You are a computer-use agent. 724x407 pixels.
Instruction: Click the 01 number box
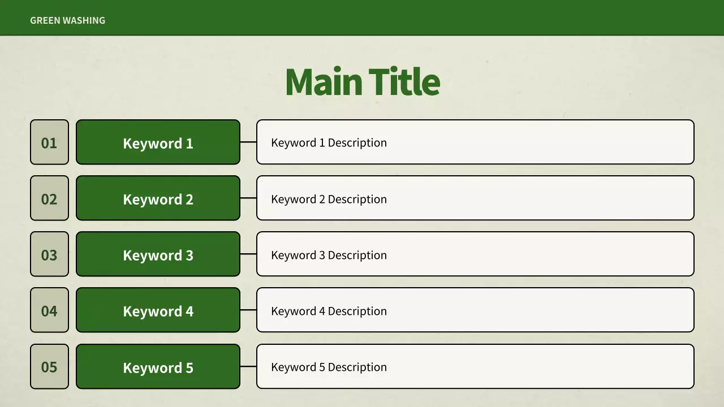point(49,142)
